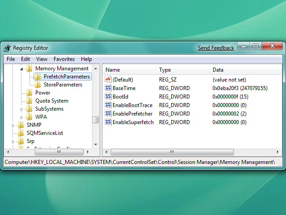Collapse the Memory Management tree node
The image size is (286, 215).
tap(21, 69)
